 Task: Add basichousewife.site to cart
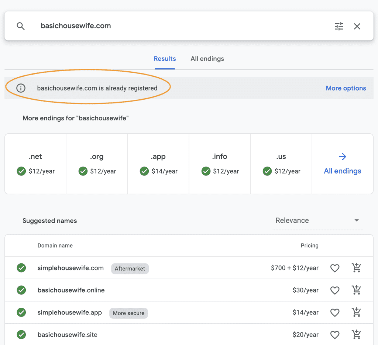click(x=356, y=334)
